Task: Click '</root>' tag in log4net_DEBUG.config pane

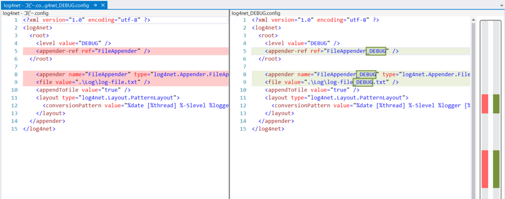Action: tap(270, 59)
